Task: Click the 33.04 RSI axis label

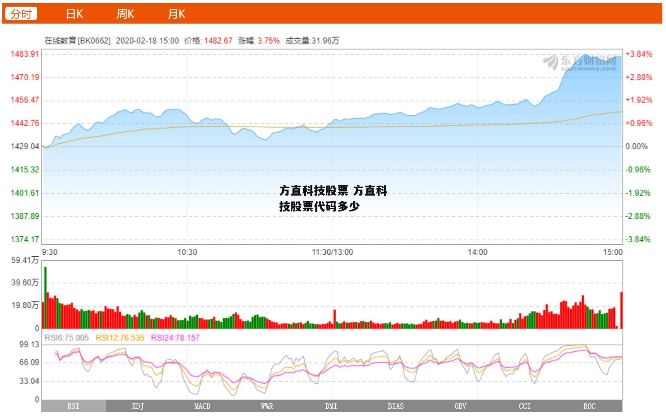Action: click(29, 381)
